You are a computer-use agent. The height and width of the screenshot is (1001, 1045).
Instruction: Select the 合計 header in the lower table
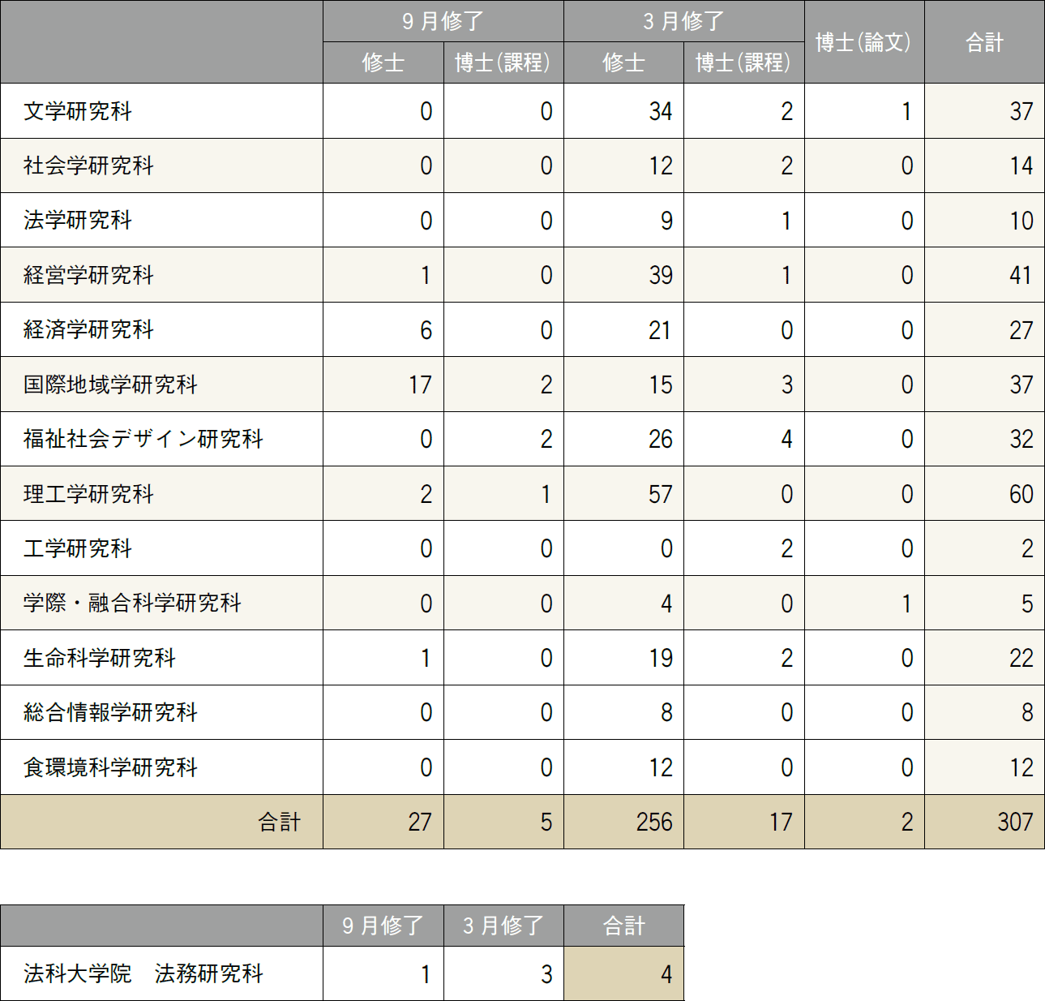pyautogui.click(x=624, y=926)
